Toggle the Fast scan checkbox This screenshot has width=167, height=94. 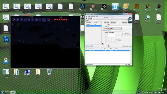pyautogui.click(x=105, y=40)
